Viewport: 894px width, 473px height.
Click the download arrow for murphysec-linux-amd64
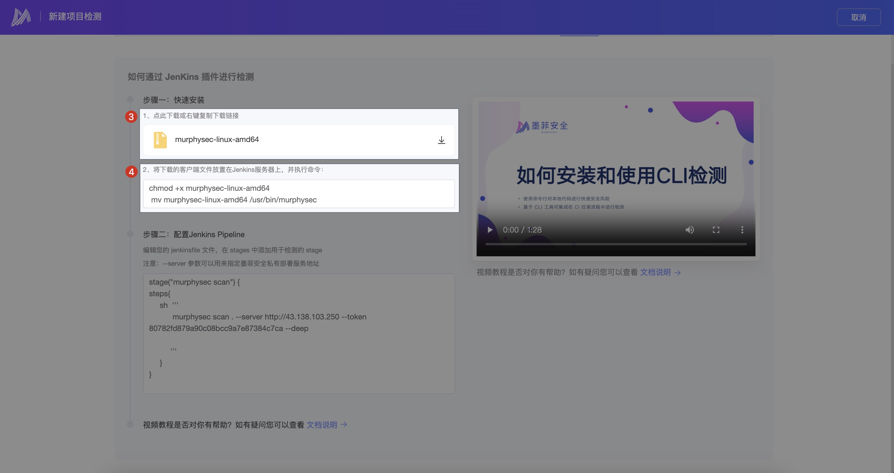pos(441,140)
